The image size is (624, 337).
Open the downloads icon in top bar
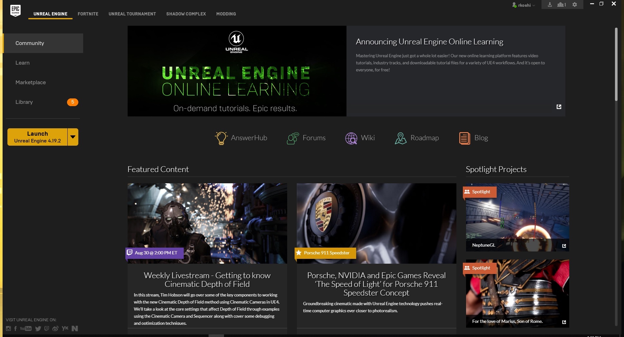550,5
